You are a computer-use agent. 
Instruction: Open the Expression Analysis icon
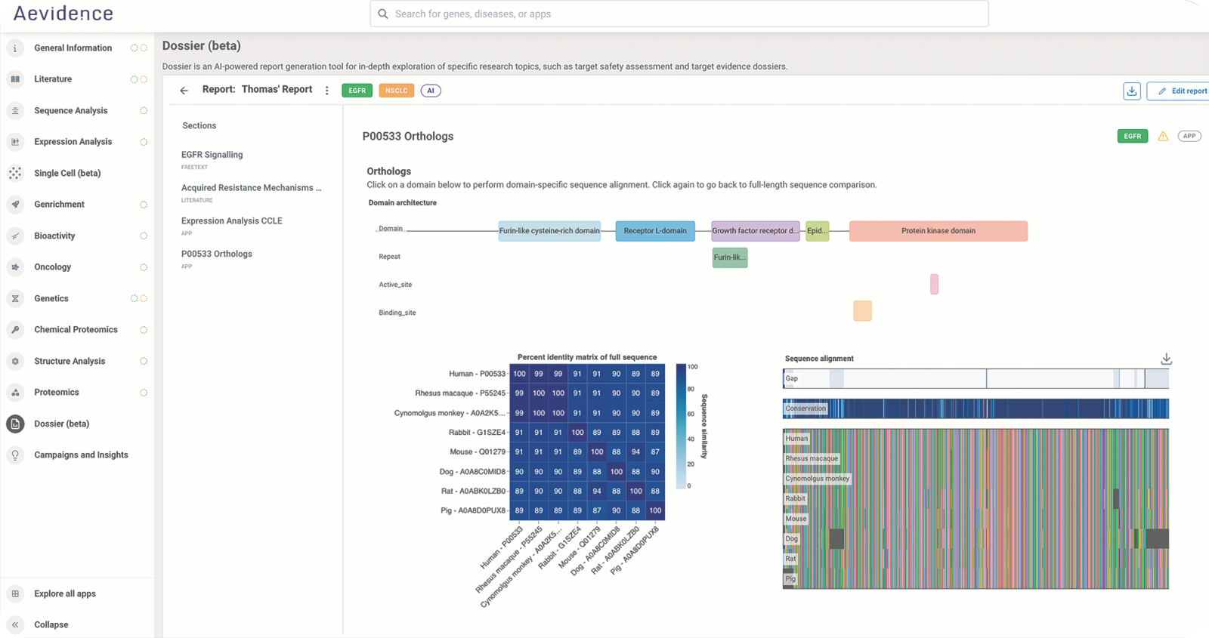pos(15,142)
